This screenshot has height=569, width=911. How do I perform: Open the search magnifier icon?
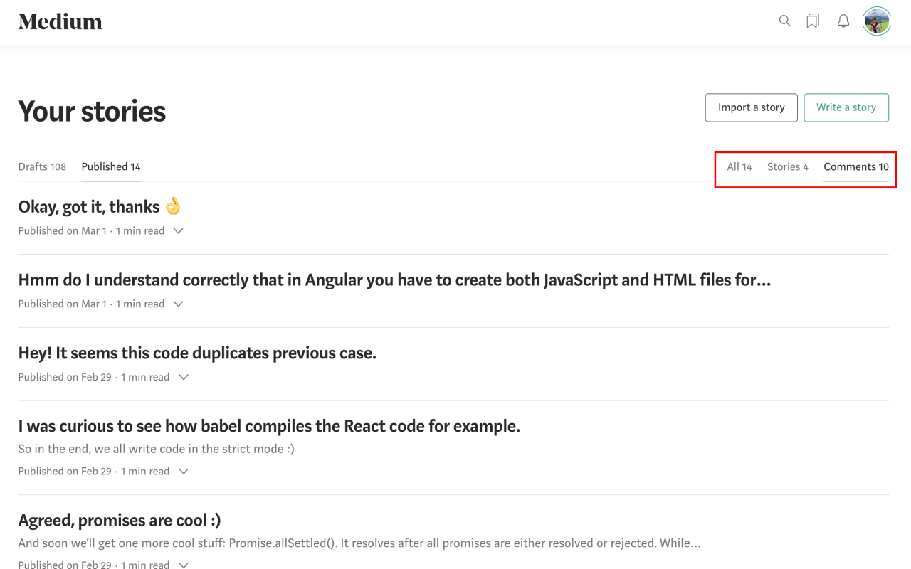(x=784, y=21)
